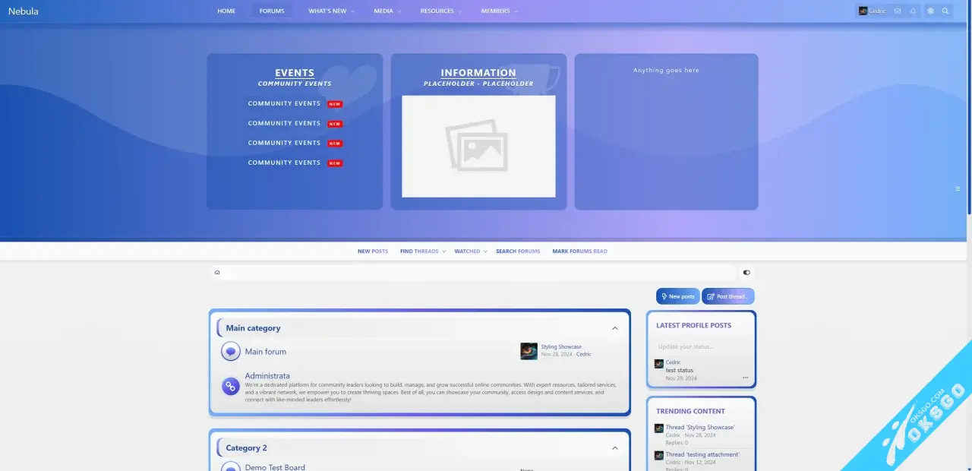Viewport: 972px width, 471px height.
Task: Open the Members tab
Action: [x=495, y=11]
